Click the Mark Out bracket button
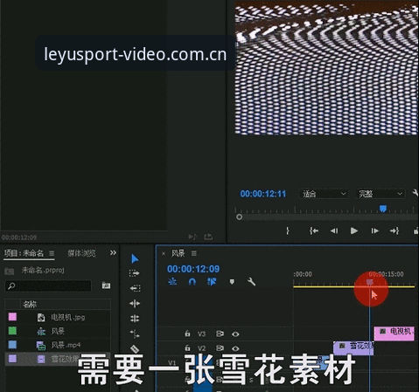The height and width of the screenshot is (392, 419). coord(288,231)
